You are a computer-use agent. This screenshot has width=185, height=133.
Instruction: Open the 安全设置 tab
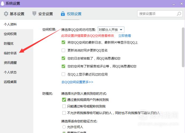point(43,14)
